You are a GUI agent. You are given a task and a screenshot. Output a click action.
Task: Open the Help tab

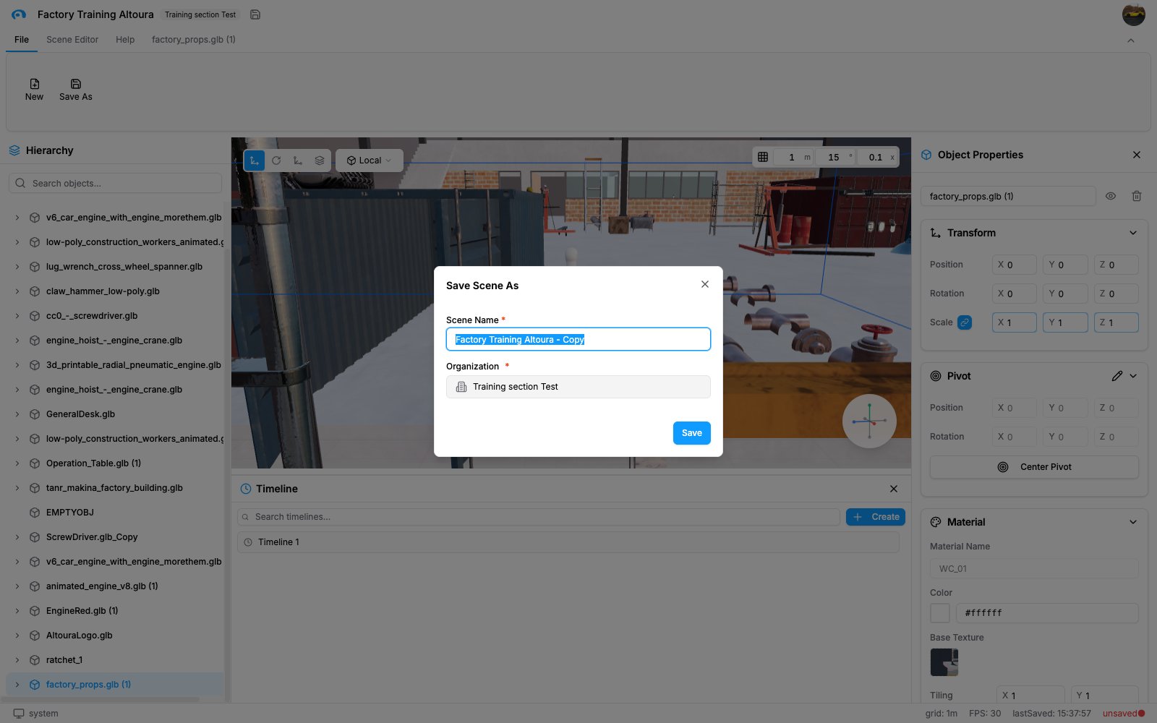point(125,40)
